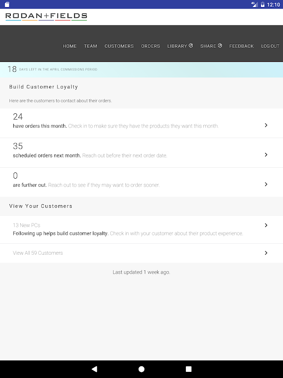Expand the 35 scheduled orders arrow
The height and width of the screenshot is (378, 283).
(x=266, y=155)
